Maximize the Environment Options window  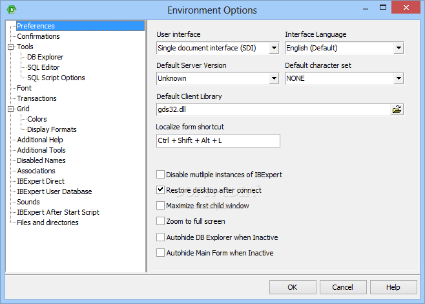(383, 7)
